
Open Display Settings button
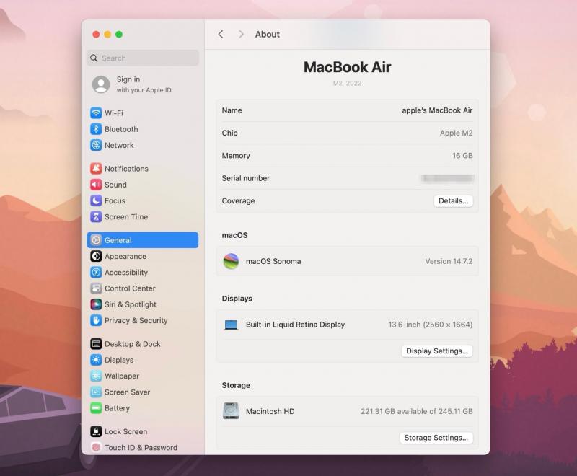(437, 351)
